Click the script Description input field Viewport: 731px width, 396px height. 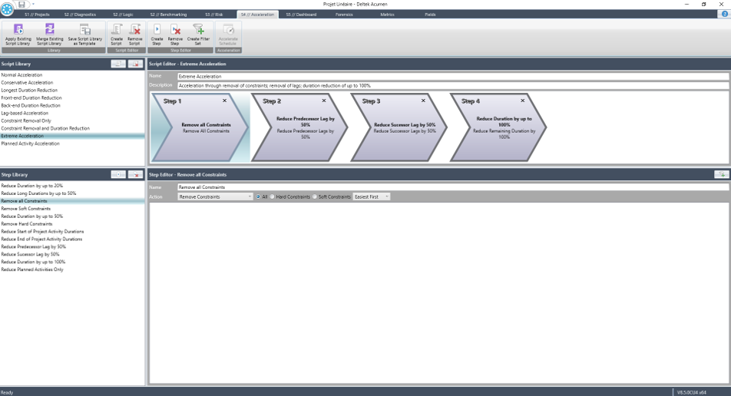[453, 85]
